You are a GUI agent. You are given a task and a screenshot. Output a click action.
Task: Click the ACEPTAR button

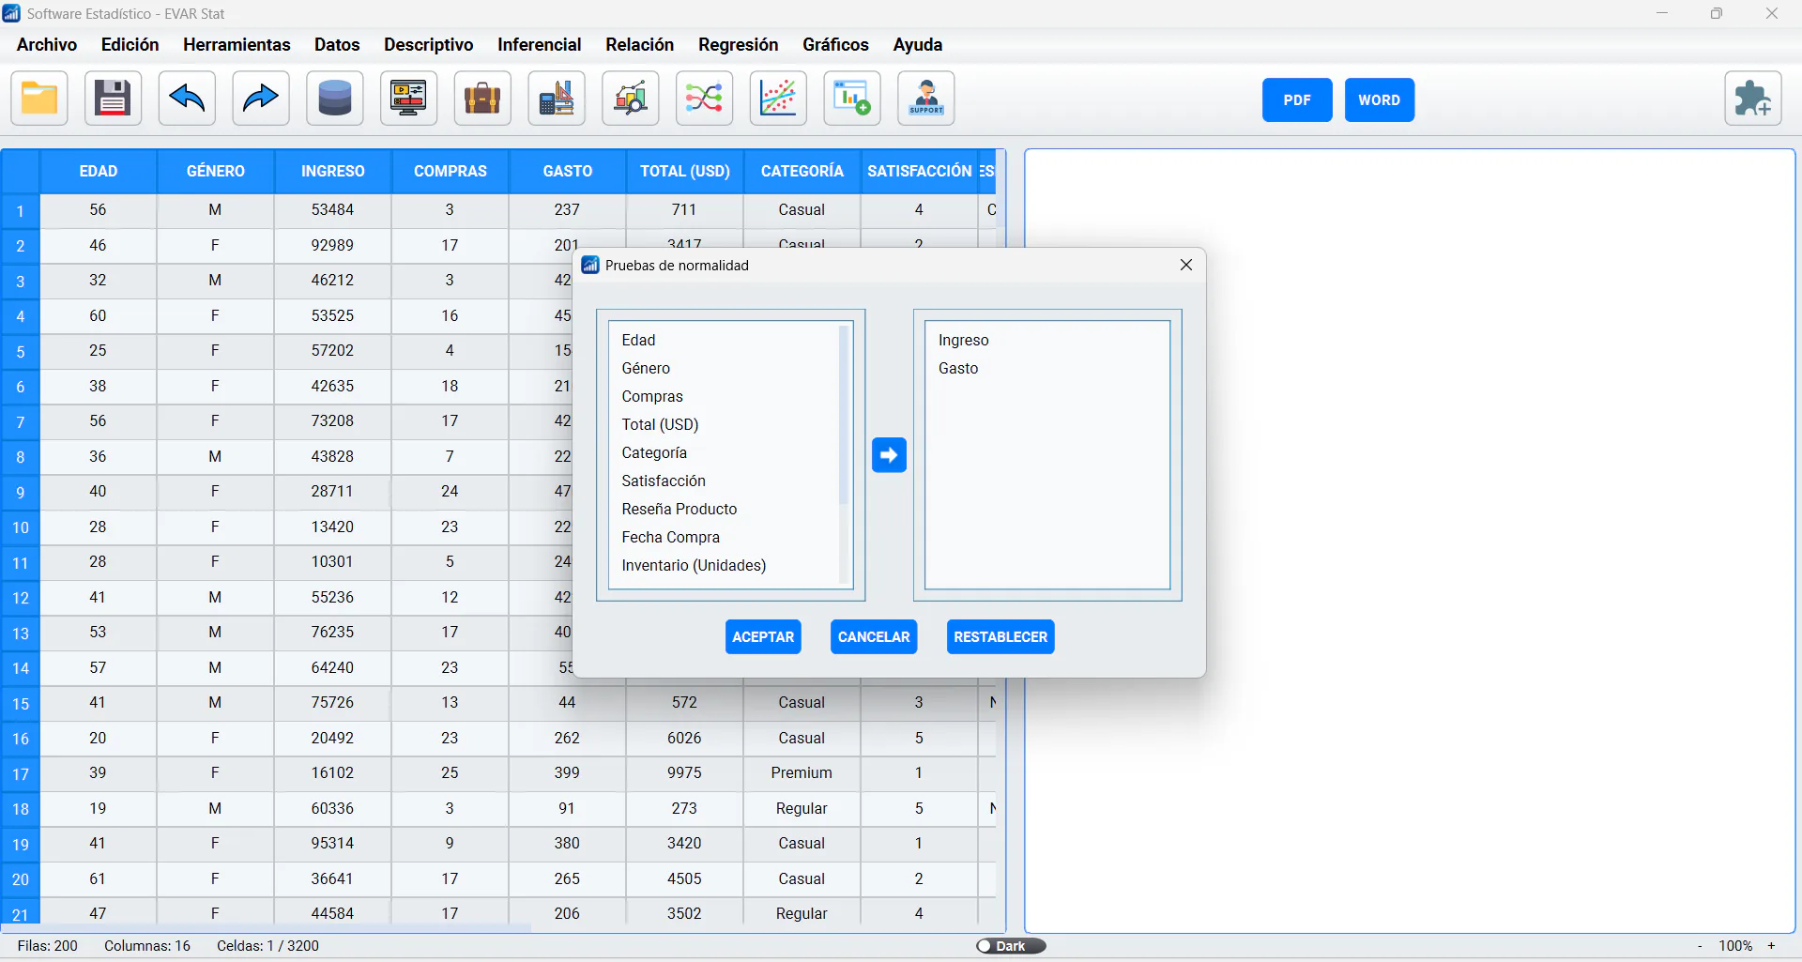(763, 637)
